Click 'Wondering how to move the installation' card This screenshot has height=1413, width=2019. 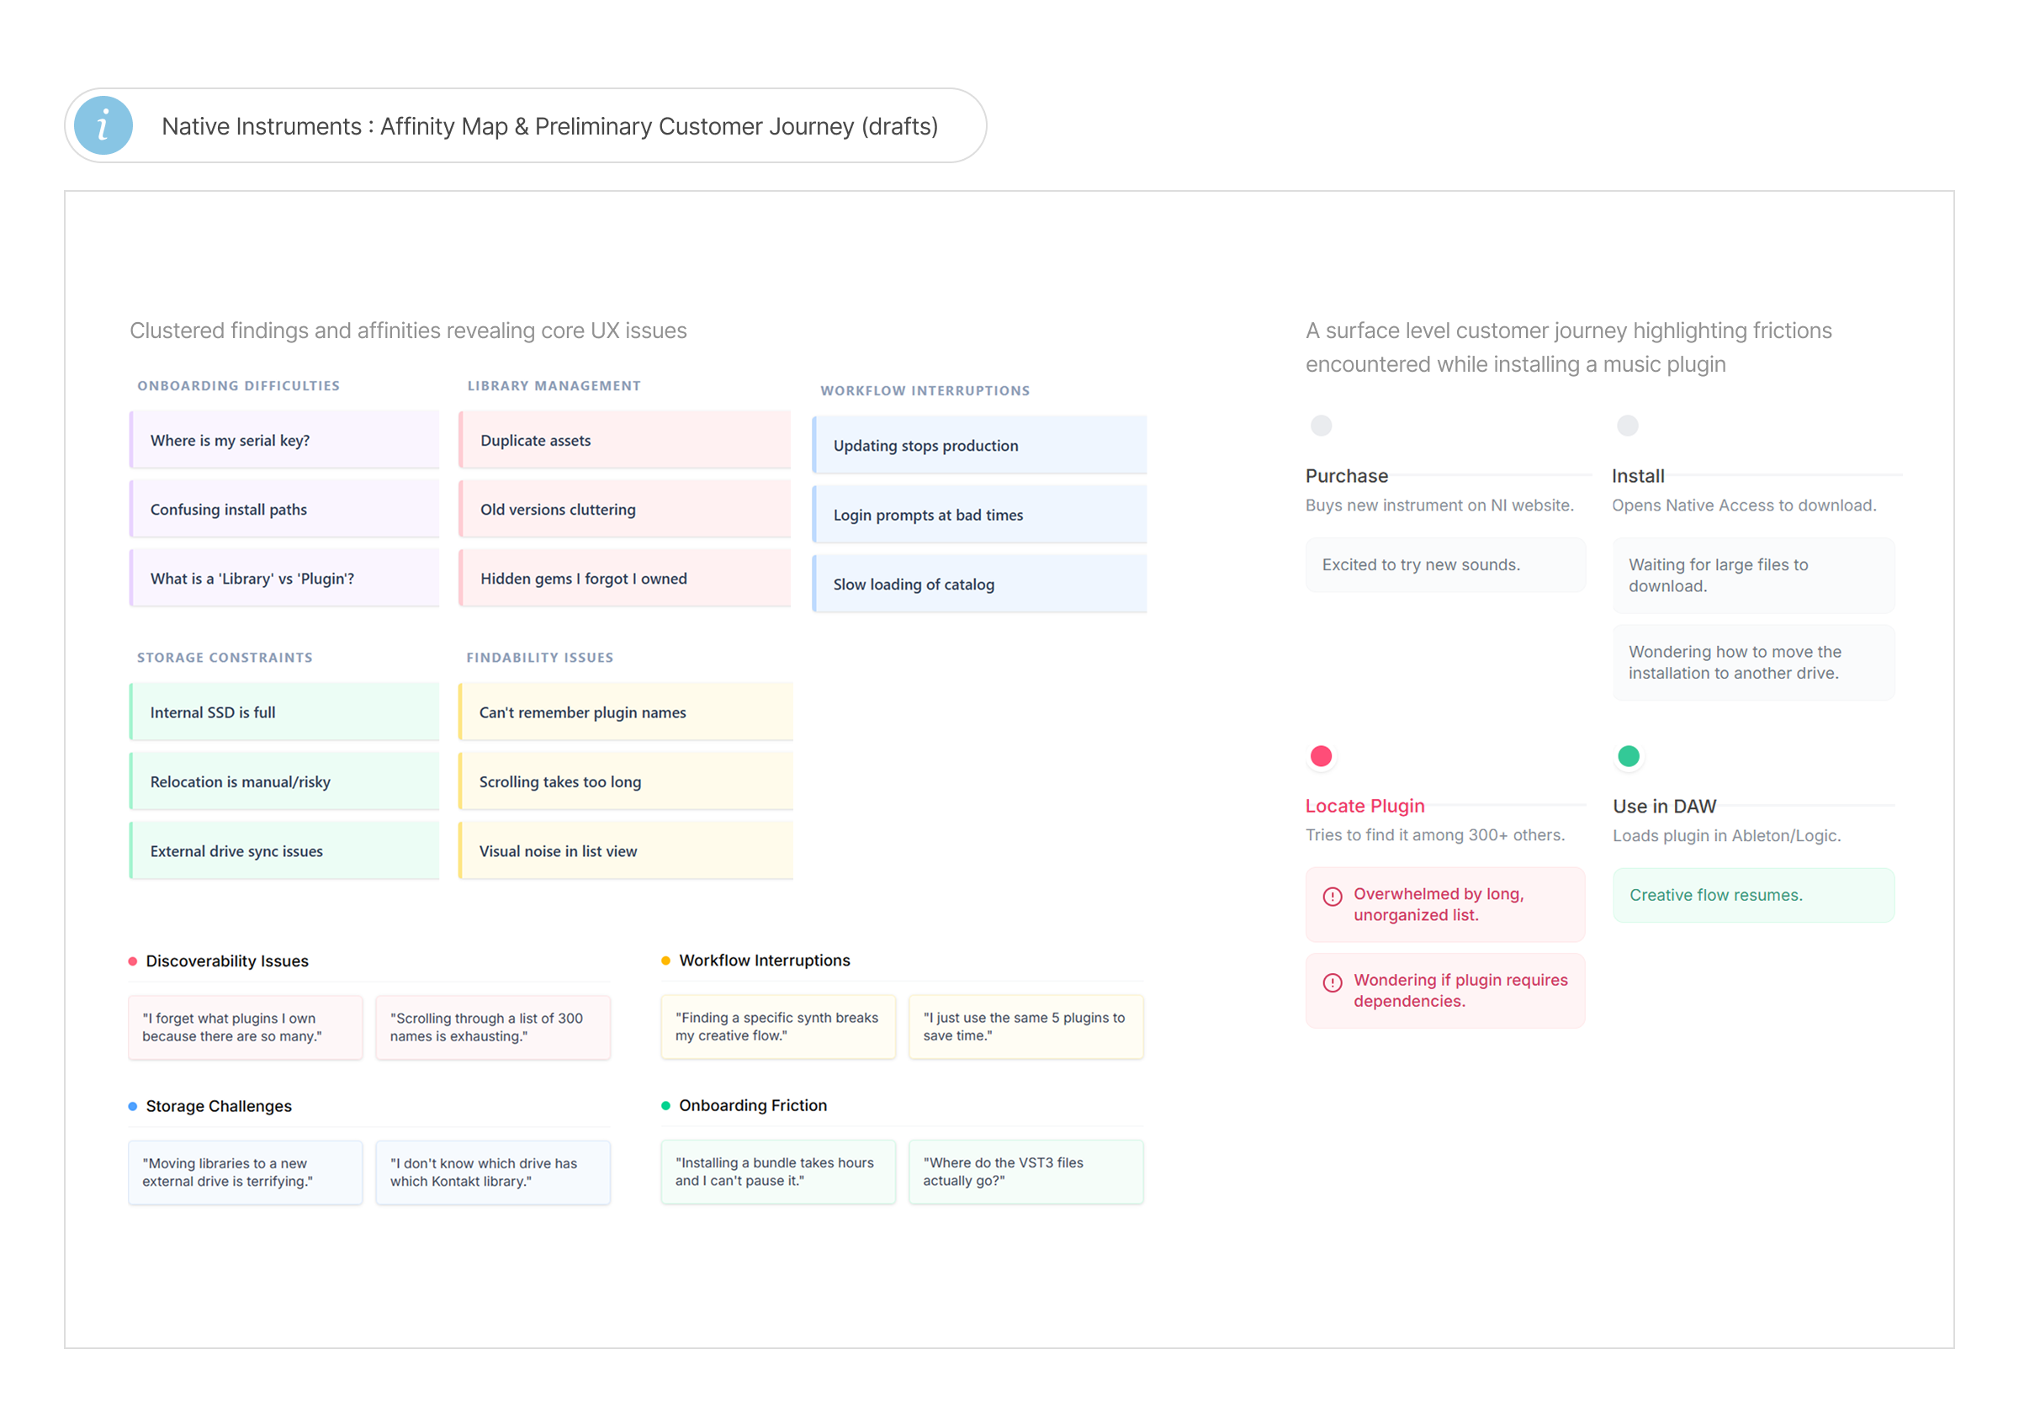coord(1753,662)
